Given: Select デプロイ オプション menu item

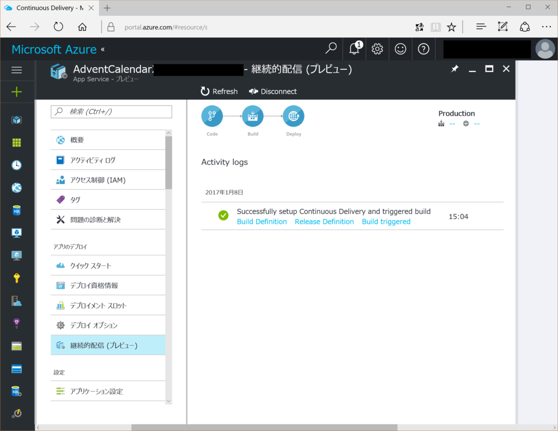Looking at the screenshot, I should click(108, 325).
